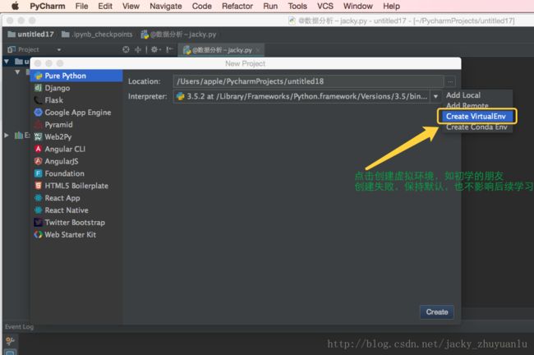Click the tool windows icon at bottom-left
This screenshot has height=355, width=534.
(10, 352)
